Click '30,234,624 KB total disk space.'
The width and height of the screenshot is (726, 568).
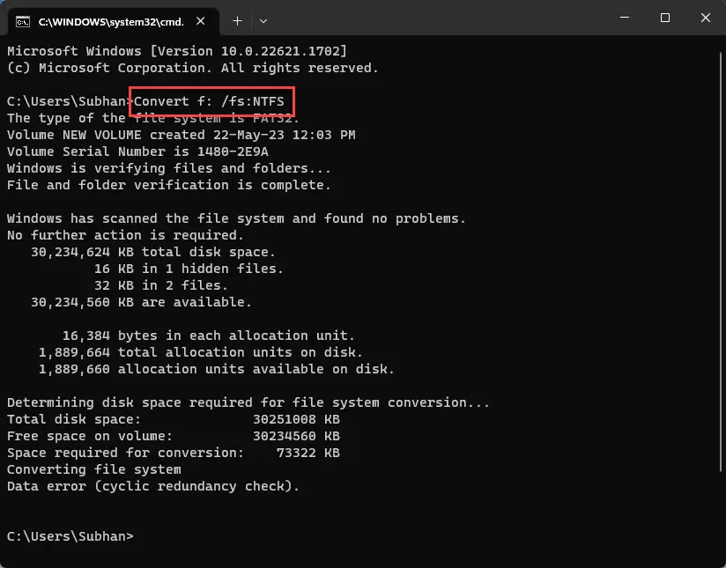(152, 252)
